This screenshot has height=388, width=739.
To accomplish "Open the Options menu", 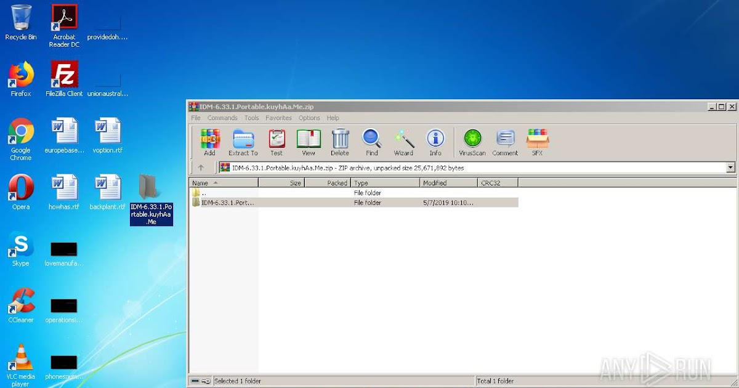I will [309, 118].
